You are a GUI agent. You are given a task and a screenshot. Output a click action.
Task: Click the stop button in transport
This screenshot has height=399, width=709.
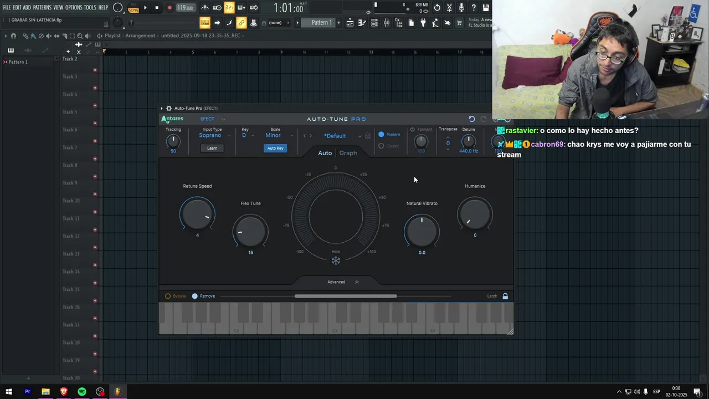tap(157, 8)
